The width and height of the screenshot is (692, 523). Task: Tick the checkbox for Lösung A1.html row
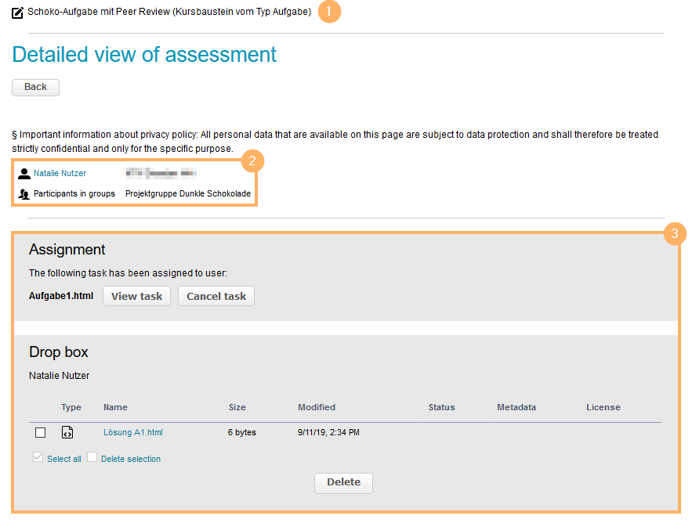click(x=41, y=432)
